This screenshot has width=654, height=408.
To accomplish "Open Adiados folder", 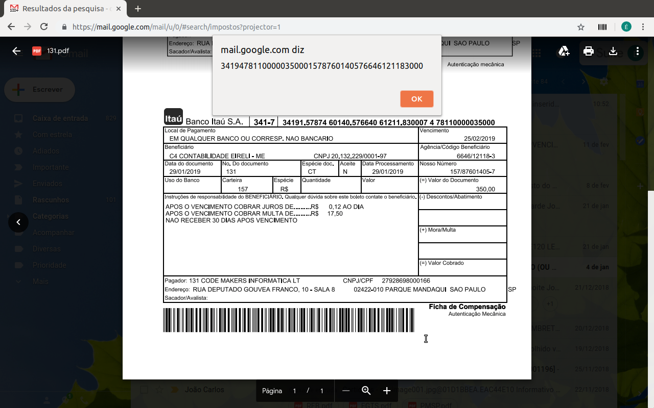I will (x=45, y=151).
